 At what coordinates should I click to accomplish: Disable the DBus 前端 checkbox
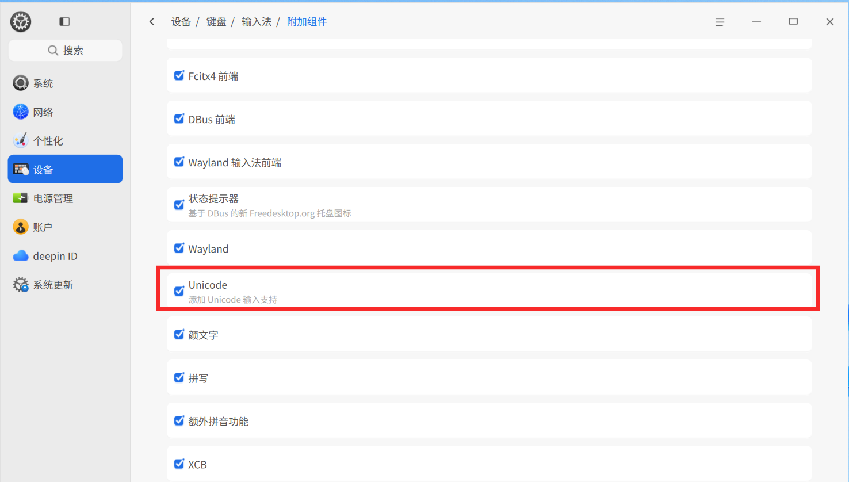click(179, 118)
